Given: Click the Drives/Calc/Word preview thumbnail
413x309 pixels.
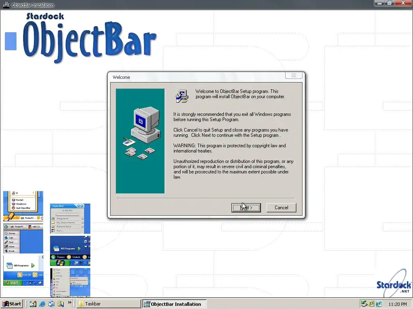Looking at the screenshot, I should point(23,239).
